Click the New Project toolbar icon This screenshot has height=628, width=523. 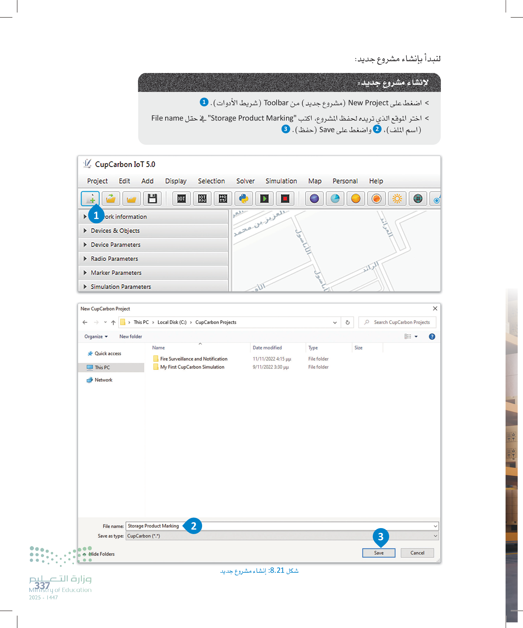coord(90,198)
